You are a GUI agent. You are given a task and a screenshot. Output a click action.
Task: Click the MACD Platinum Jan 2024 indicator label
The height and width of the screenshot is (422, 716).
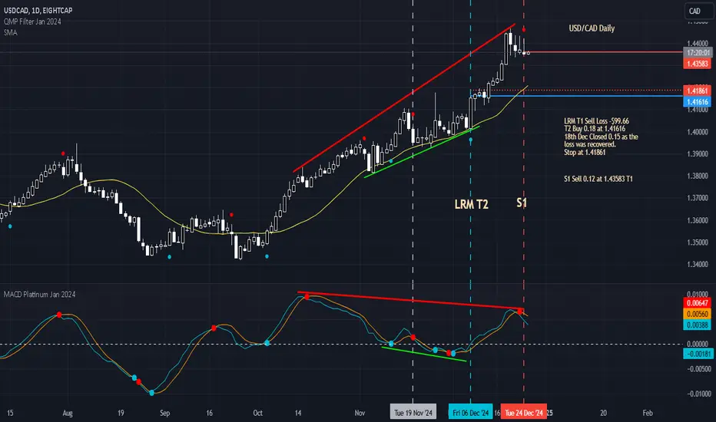point(39,295)
